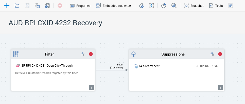Open the Tests option
The height and width of the screenshot is (104, 245).
pyautogui.click(x=216, y=6)
